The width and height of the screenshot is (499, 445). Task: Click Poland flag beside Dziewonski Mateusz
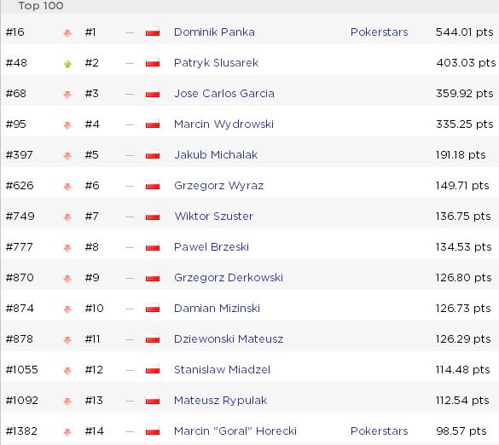tap(153, 339)
